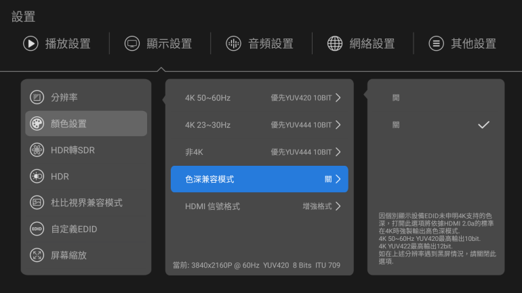
Task: Expand the 4K 23~30Hz chevron
Action: point(338,125)
